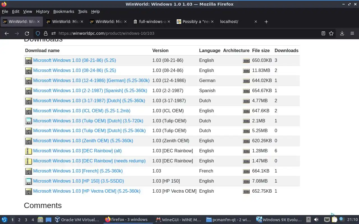
Task: Click zip archive icon for DEC Rainbow needs redump
Action: click(x=29, y=161)
